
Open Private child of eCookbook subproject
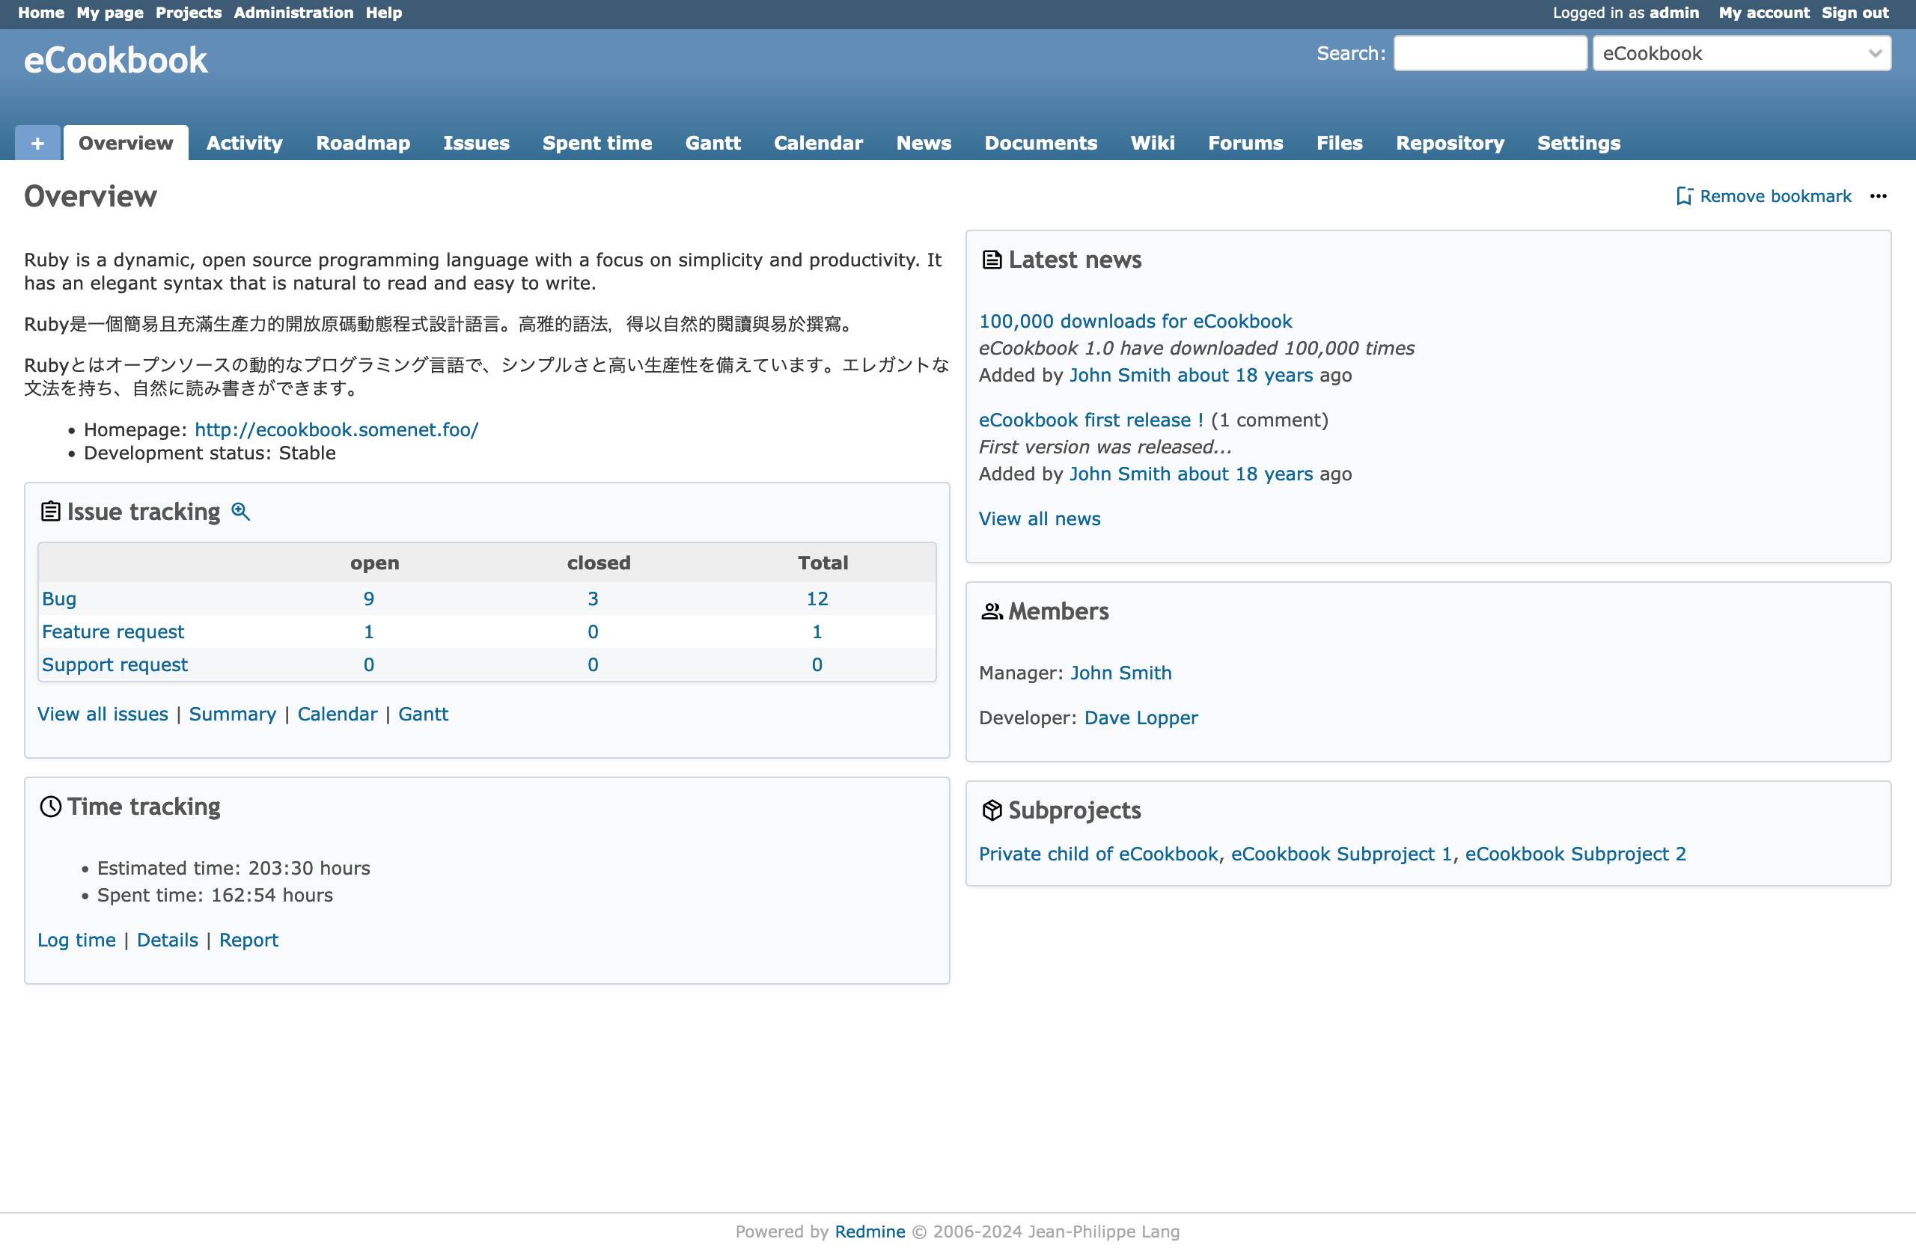[1099, 854]
